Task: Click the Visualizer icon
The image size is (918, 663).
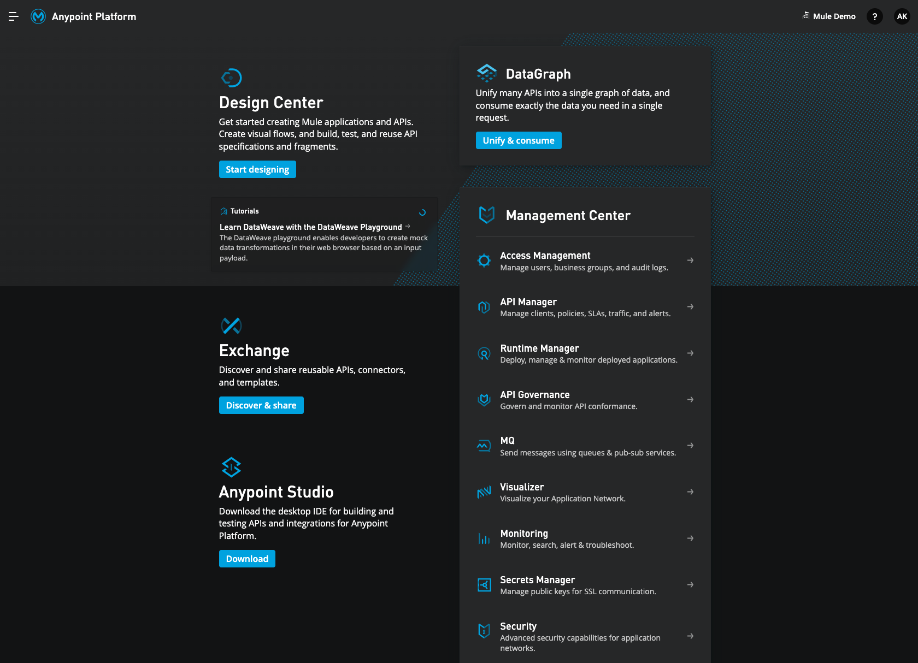Action: tap(484, 492)
